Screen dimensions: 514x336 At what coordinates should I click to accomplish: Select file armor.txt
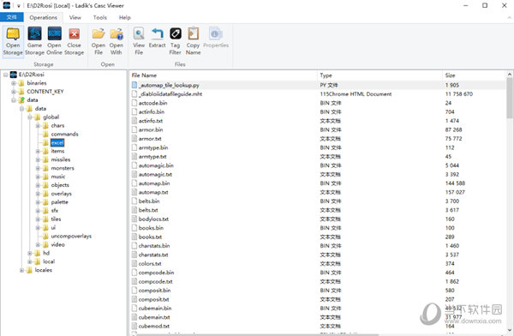click(150, 139)
